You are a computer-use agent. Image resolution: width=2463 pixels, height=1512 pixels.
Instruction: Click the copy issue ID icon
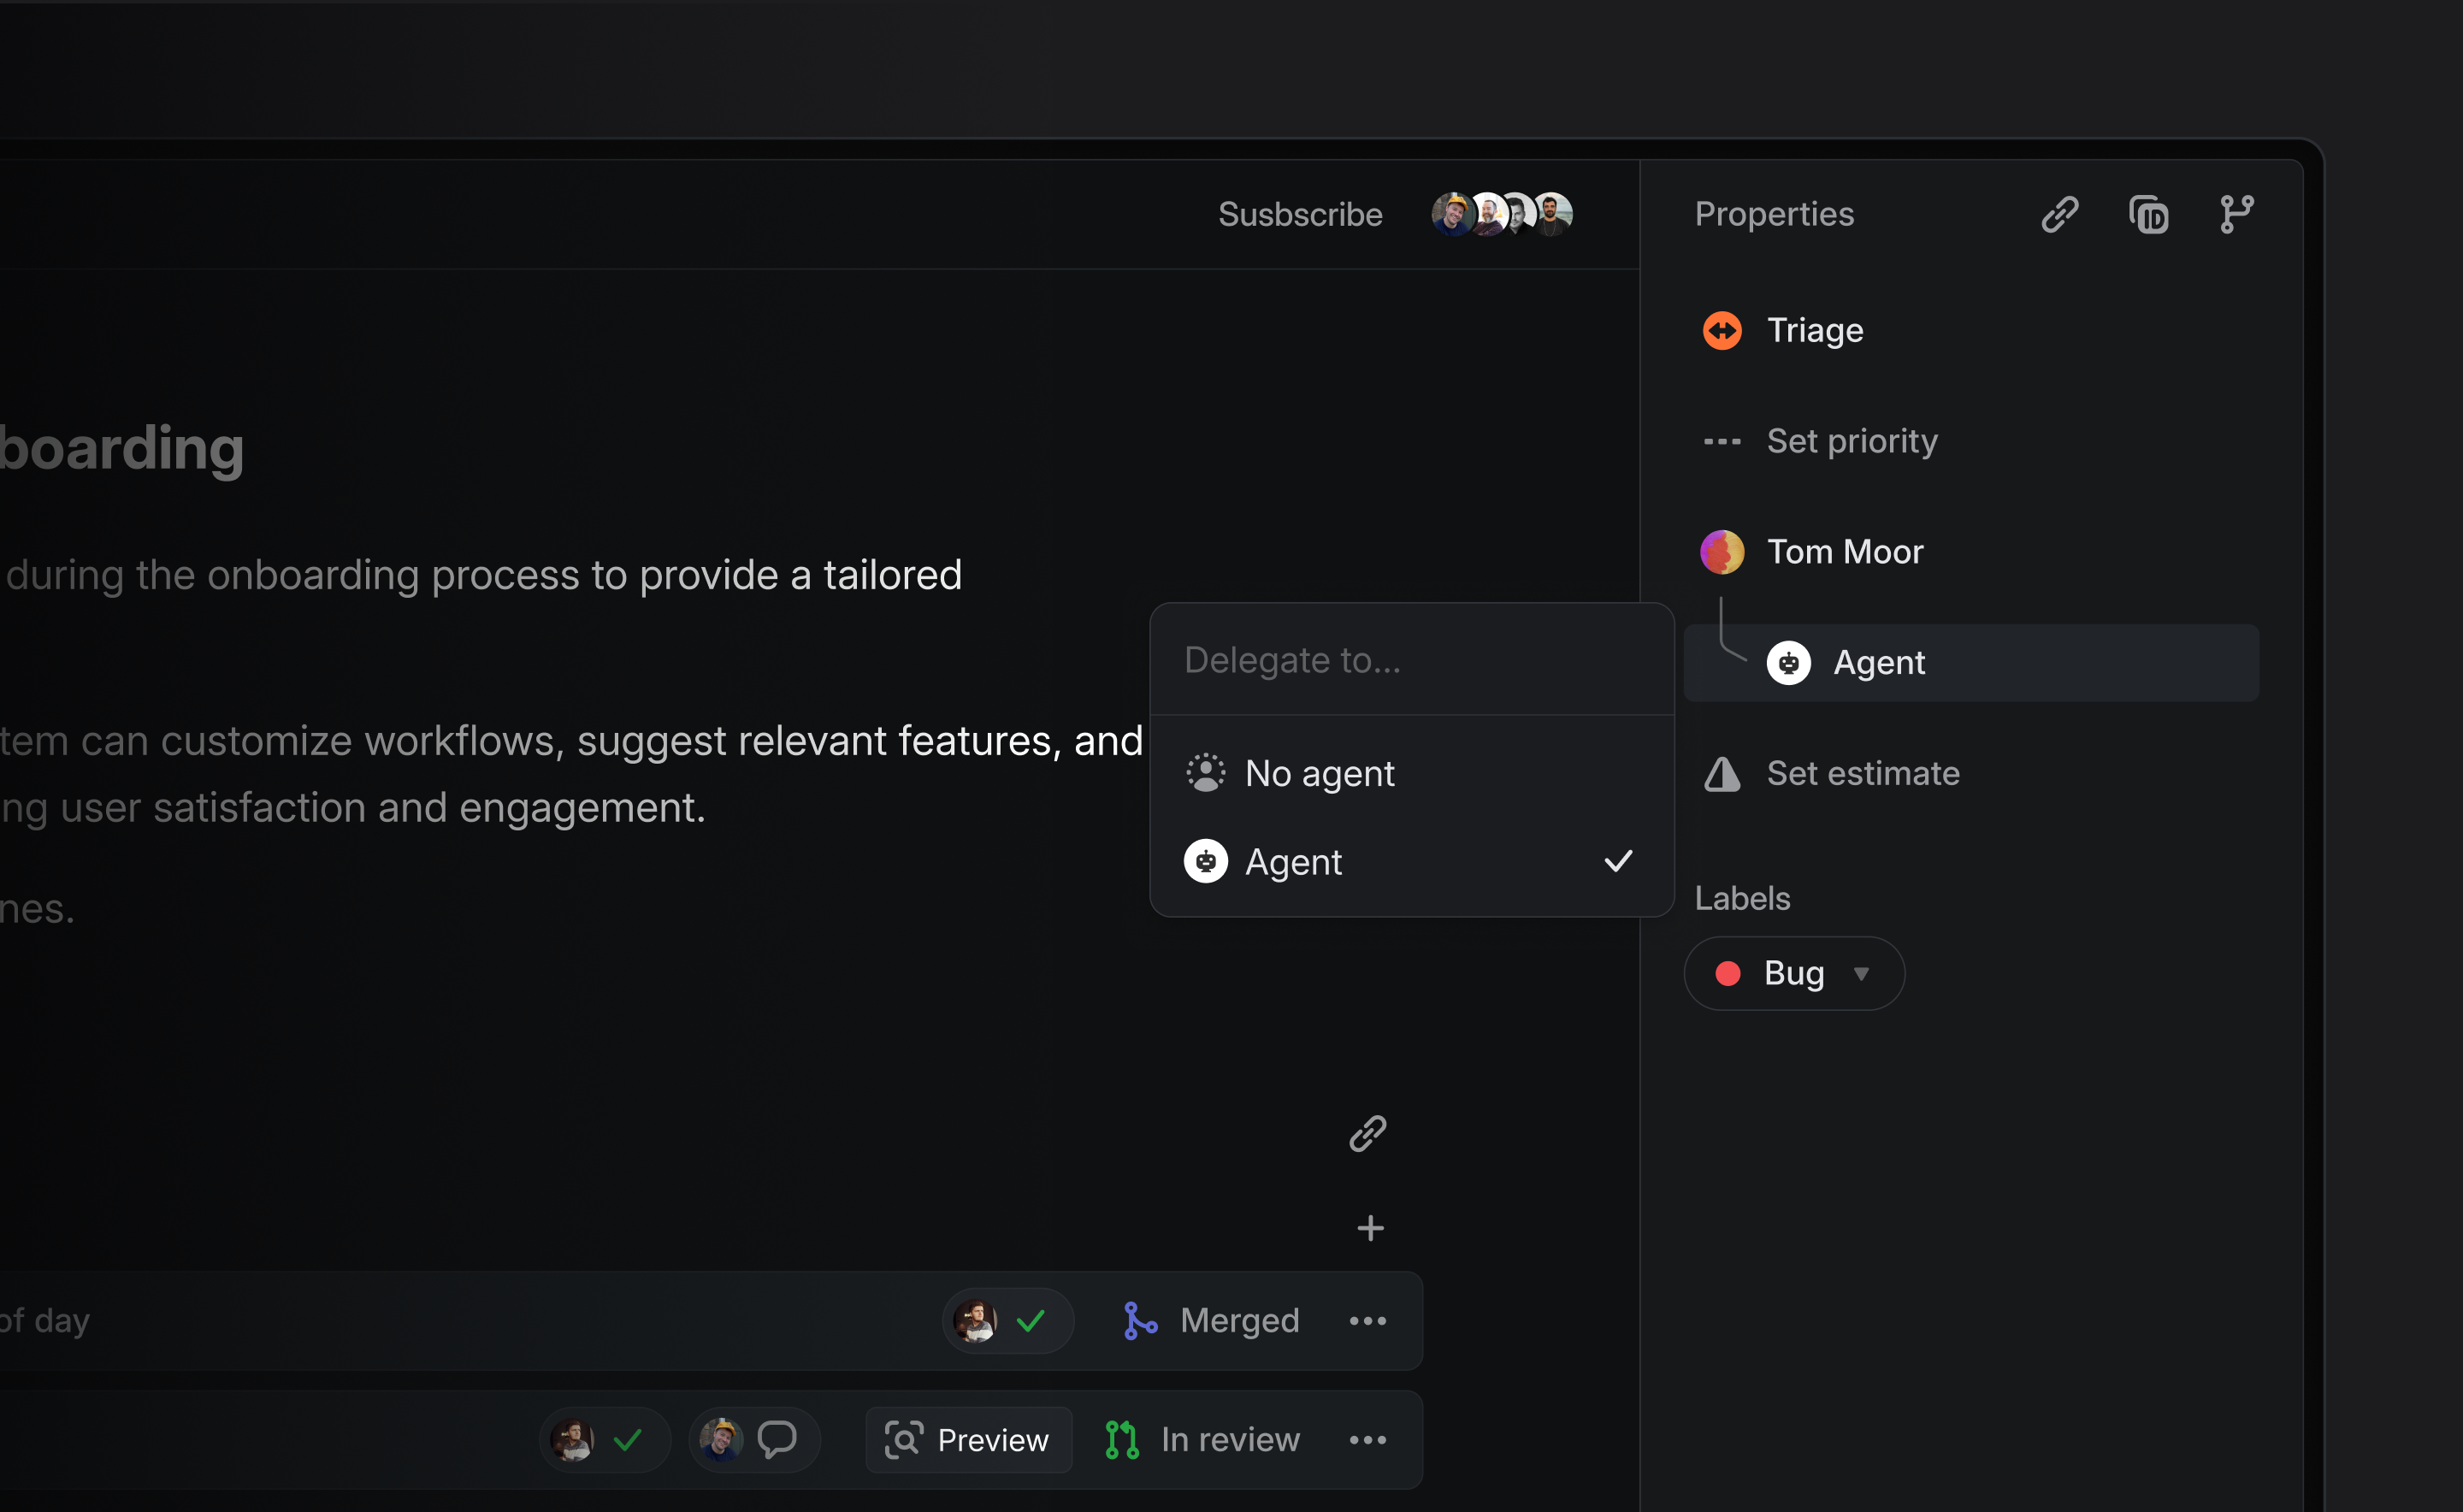[2148, 215]
